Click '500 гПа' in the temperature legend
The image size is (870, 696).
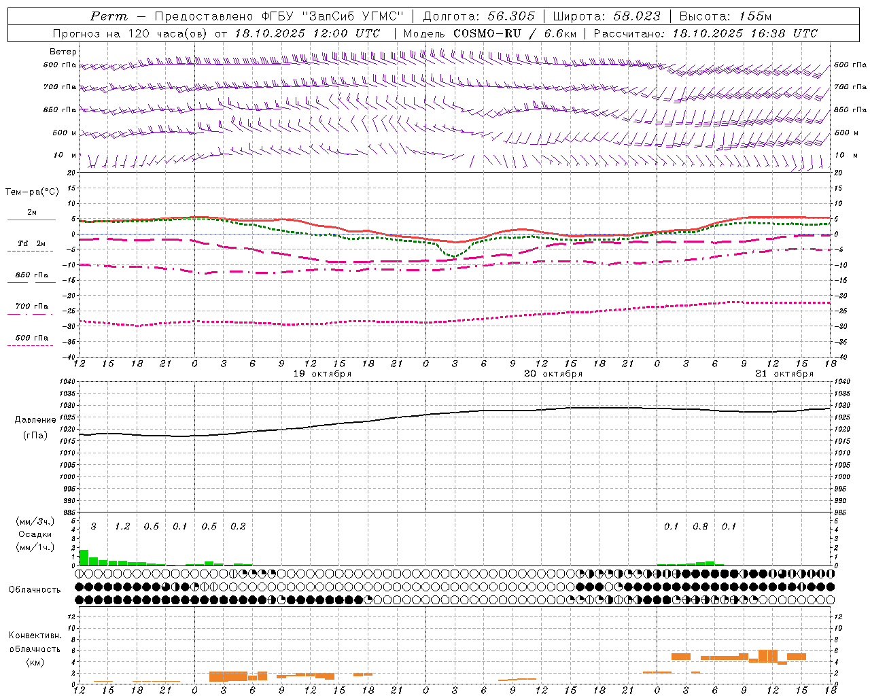31,338
